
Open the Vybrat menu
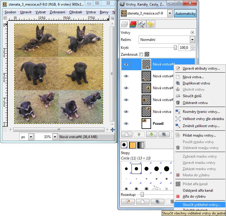coord(41,12)
